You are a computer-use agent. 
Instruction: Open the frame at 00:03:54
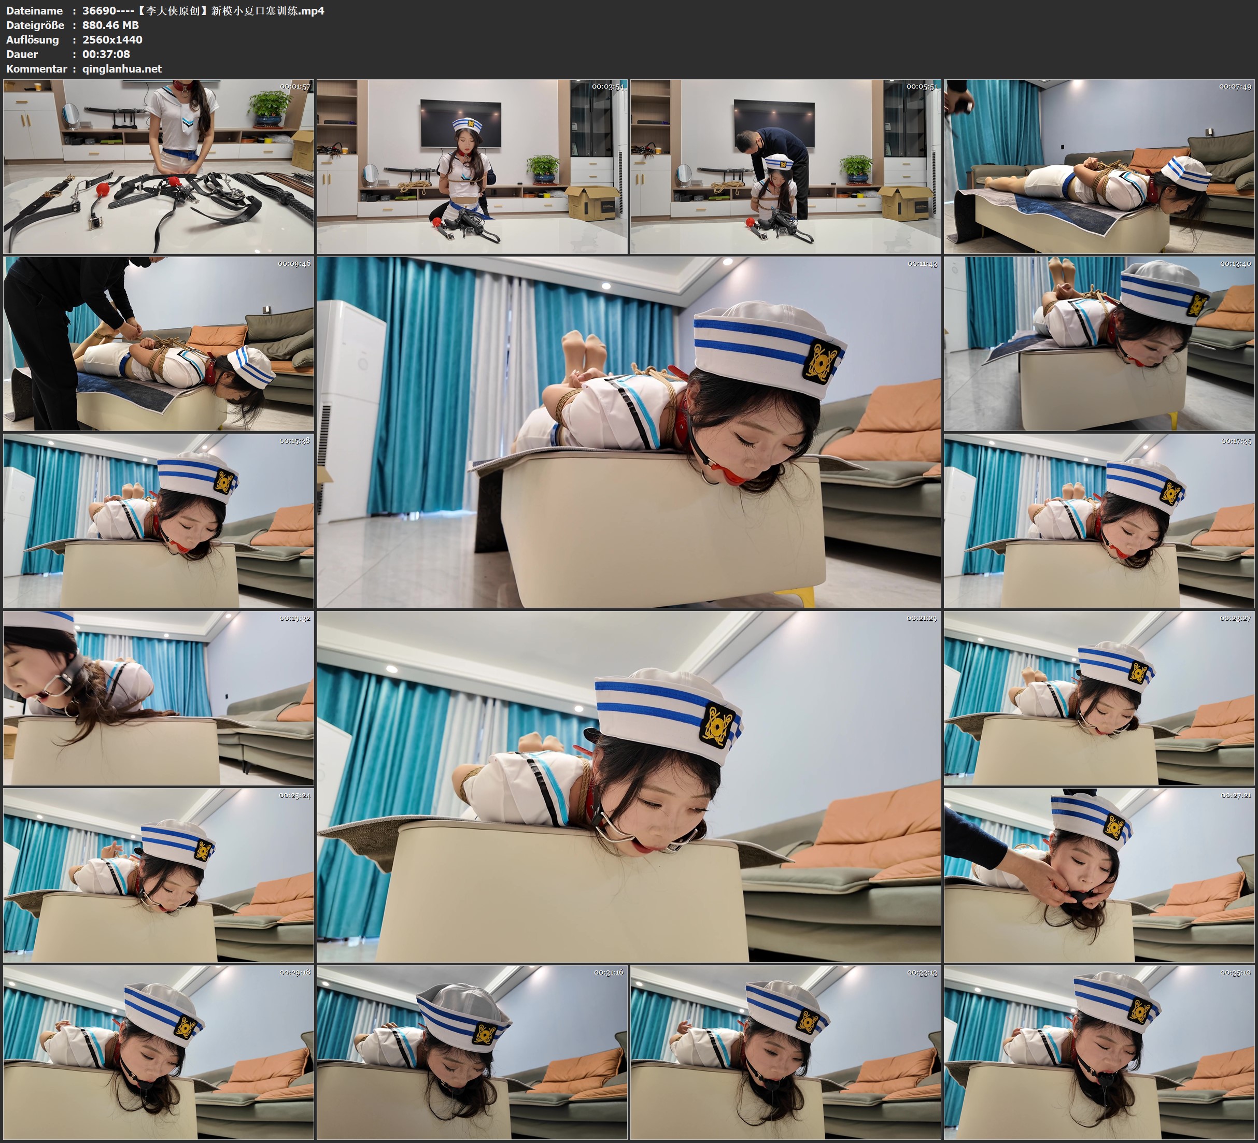(472, 166)
